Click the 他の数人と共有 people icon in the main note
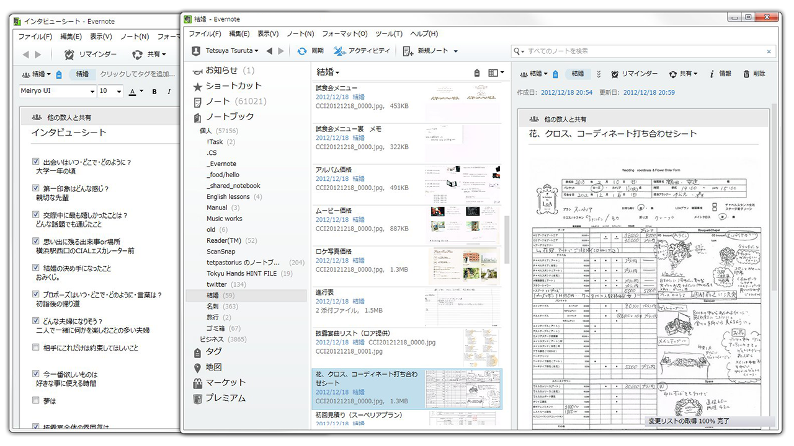Screen dimensions: 794x446 (x=533, y=119)
